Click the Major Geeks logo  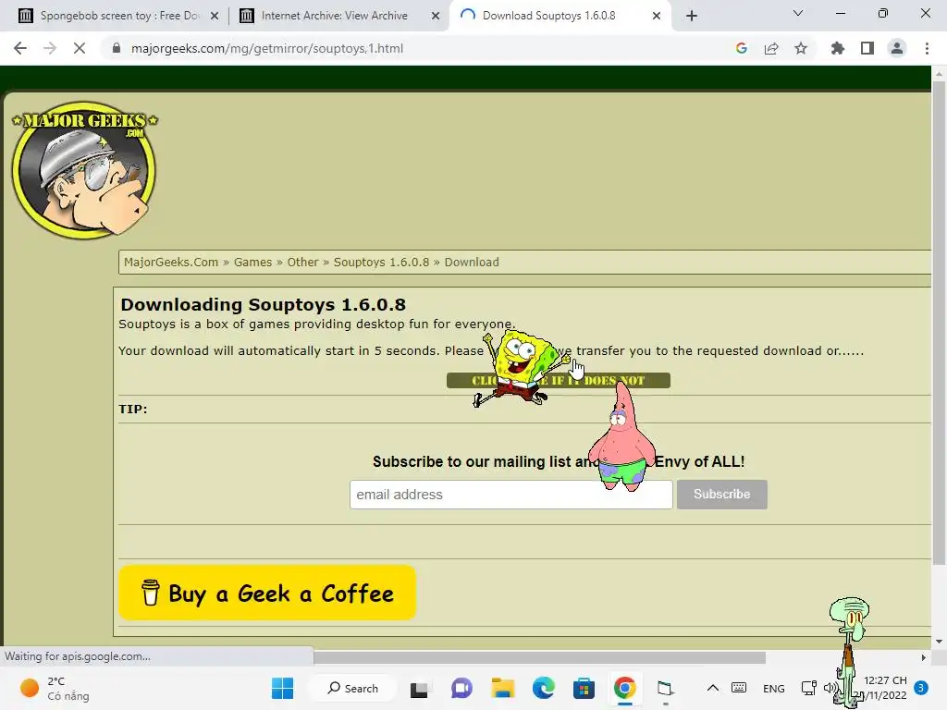pyautogui.click(x=84, y=170)
